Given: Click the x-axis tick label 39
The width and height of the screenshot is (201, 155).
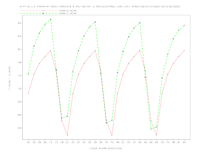Looking at the screenshot, I should pyautogui.click(x=101, y=142).
